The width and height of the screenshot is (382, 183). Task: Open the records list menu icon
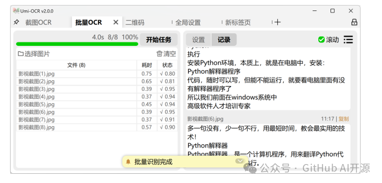coord(348,40)
